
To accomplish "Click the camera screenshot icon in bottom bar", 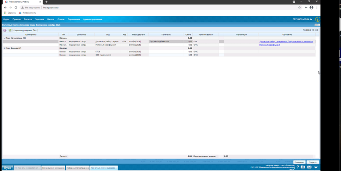I will pos(303,167).
